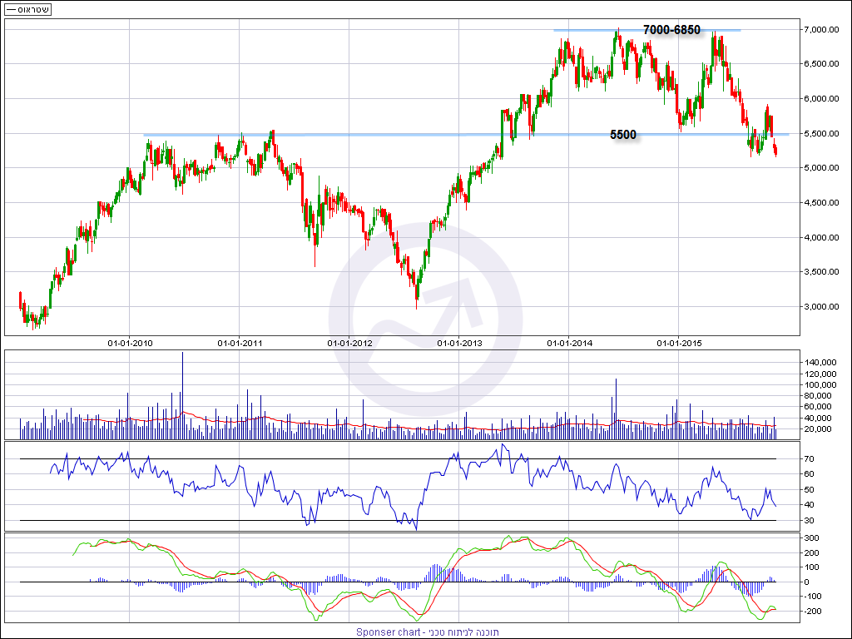Click the 01-01-2014 date axis label
Screen dimensions: 852x639
pos(569,342)
